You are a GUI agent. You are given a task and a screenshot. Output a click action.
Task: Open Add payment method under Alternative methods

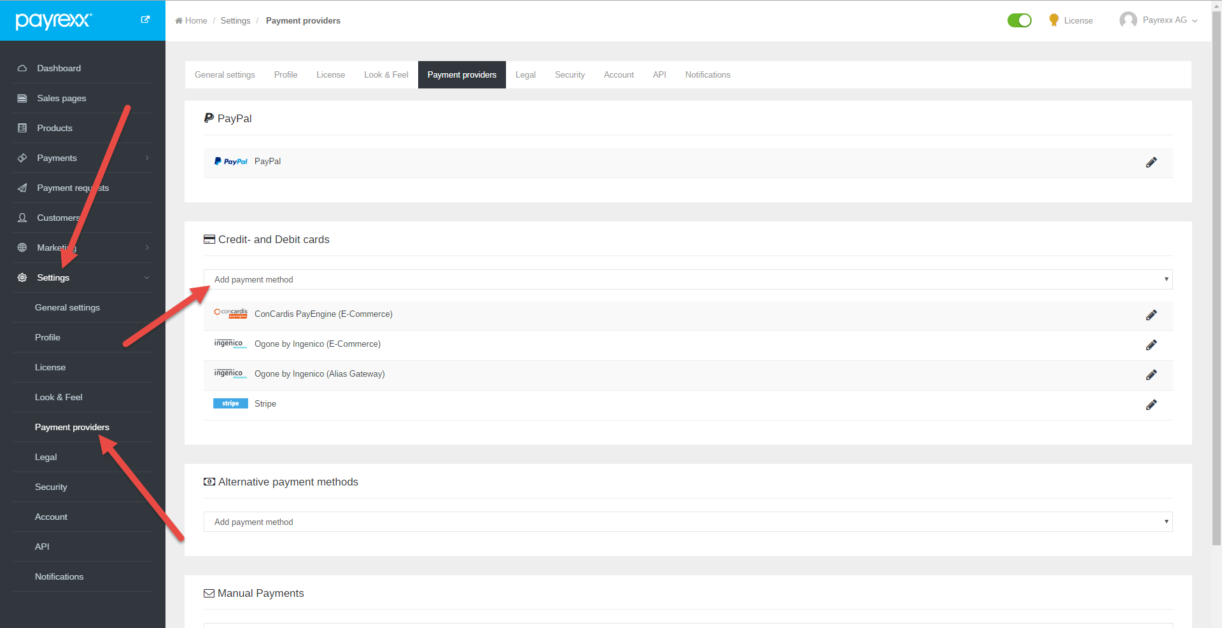click(688, 522)
